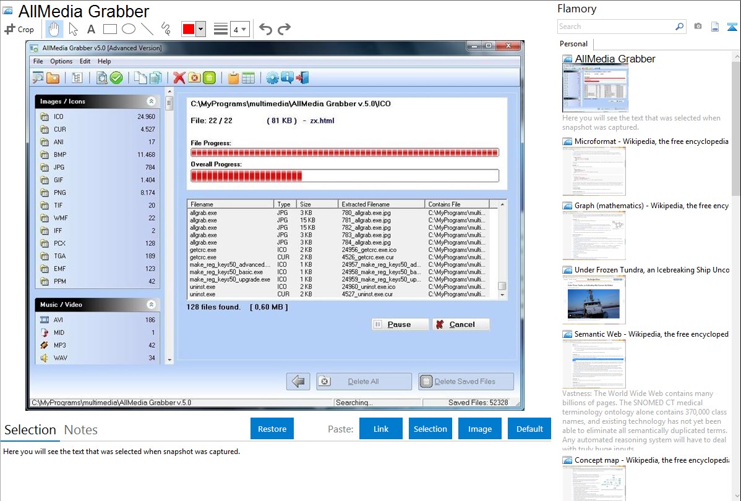Open the Microformat Wikipedia snapshot thumbnail
Image resolution: width=741 pixels, height=501 pixels.
point(594,171)
